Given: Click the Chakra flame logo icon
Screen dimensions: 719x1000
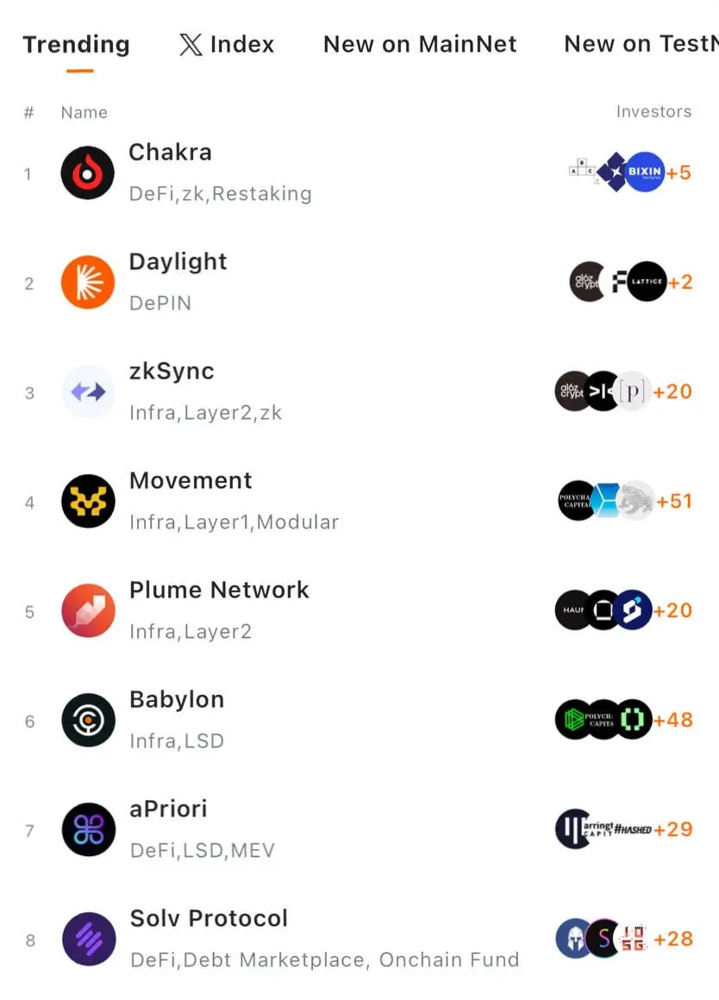Looking at the screenshot, I should (87, 172).
